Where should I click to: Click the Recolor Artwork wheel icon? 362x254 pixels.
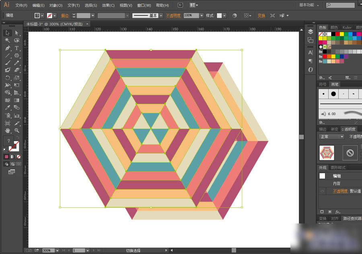point(234,15)
